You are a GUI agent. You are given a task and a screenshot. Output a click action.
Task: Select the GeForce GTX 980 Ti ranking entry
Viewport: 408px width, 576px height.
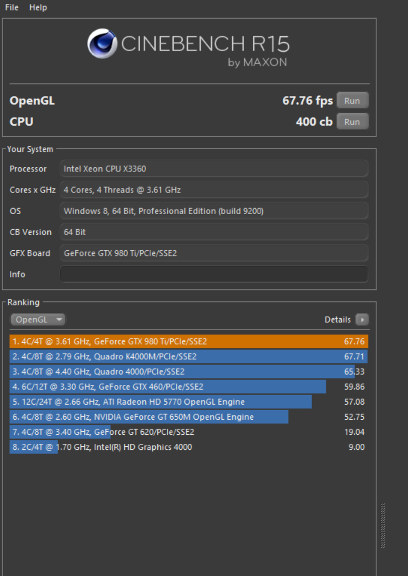188,342
